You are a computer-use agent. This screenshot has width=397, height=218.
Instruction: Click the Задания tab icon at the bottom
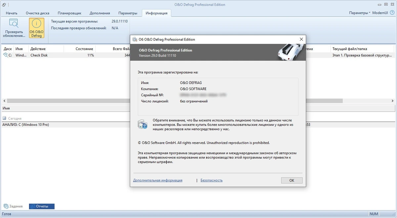tap(6, 206)
